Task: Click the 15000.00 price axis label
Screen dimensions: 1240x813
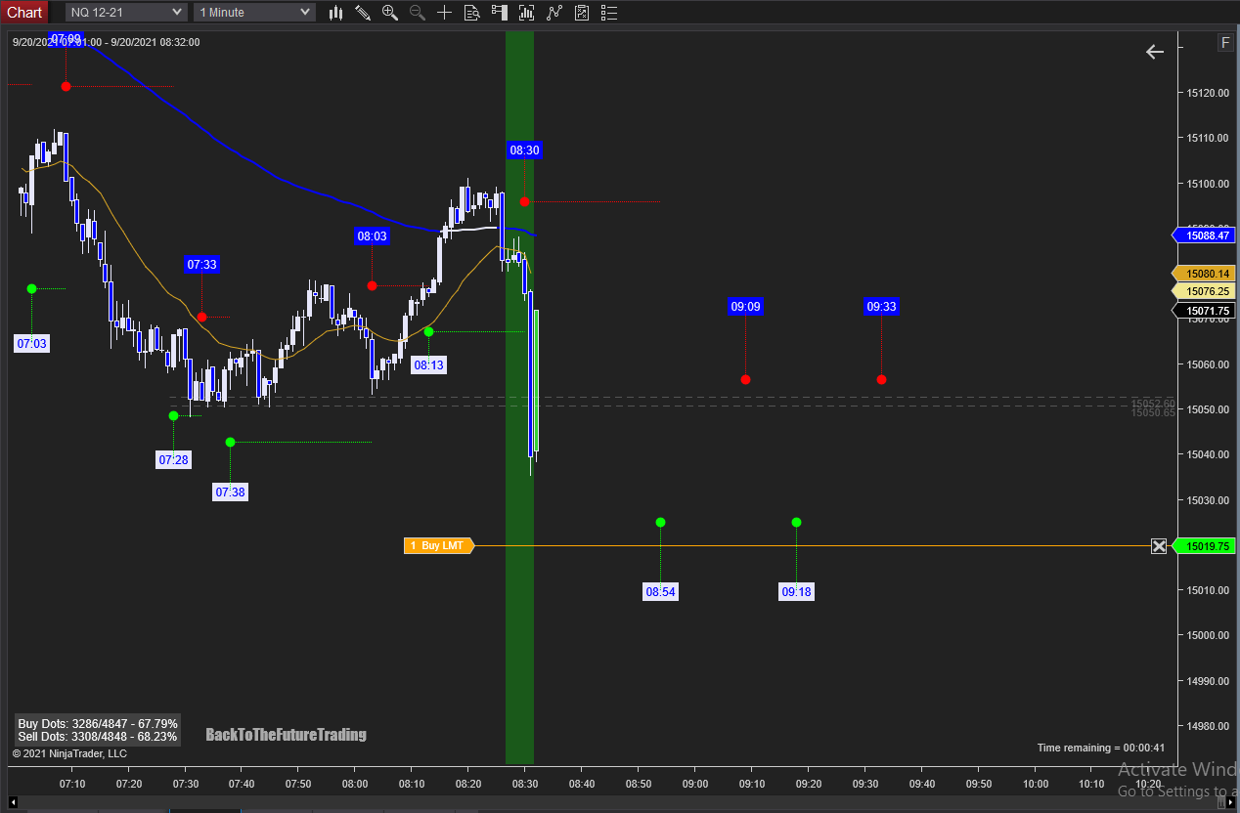Action: pos(1207,635)
